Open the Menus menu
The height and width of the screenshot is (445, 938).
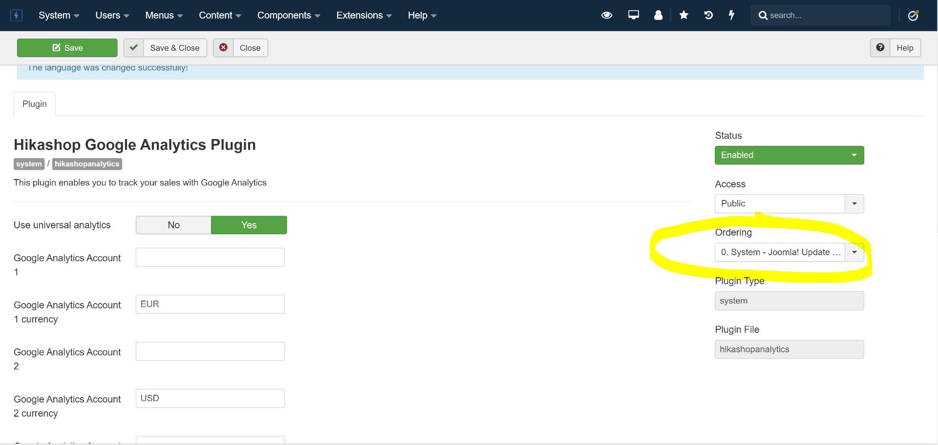point(164,15)
